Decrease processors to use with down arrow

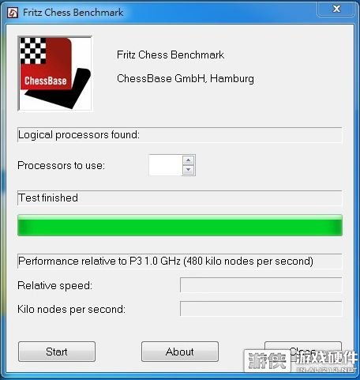pos(189,170)
